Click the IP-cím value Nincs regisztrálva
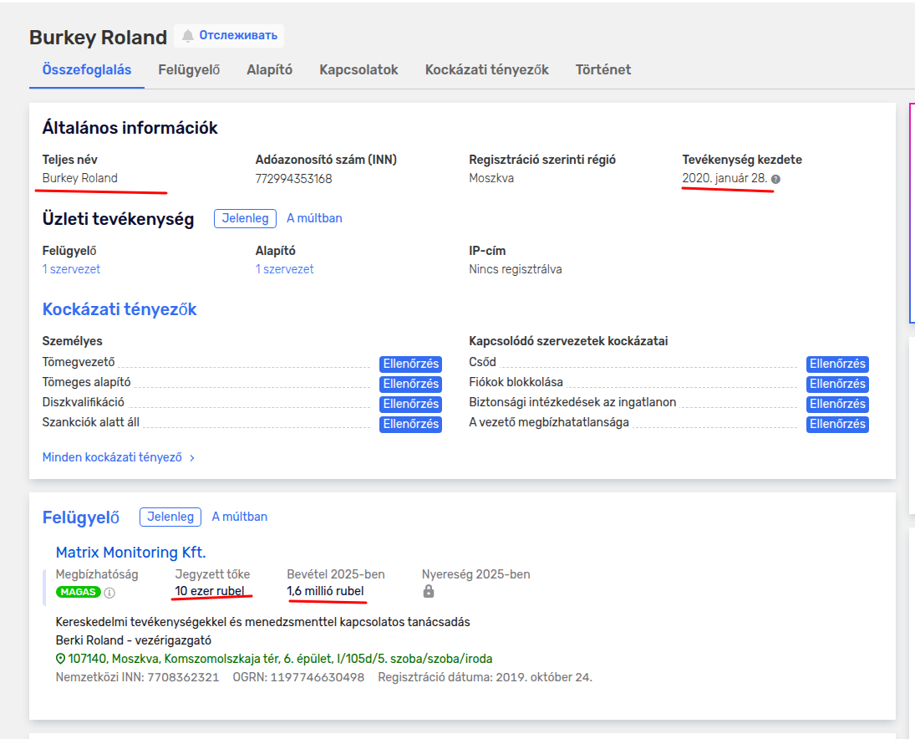Image resolution: width=915 pixels, height=739 pixels. click(x=516, y=270)
